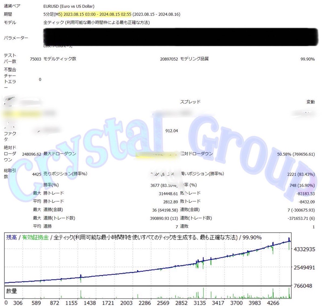
Task: Select the value '912.04'
Action: (172, 131)
